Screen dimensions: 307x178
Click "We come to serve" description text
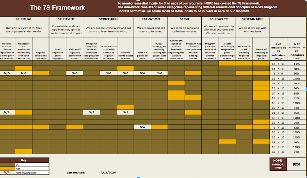185,30
